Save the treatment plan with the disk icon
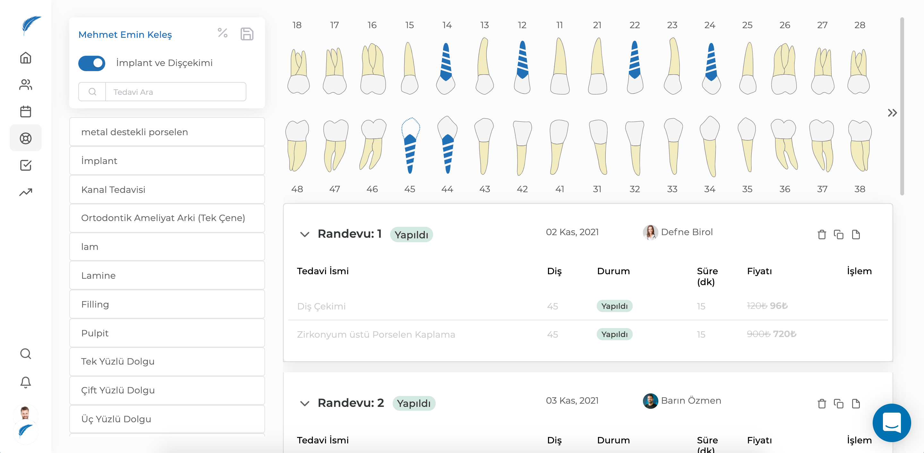 pos(247,34)
